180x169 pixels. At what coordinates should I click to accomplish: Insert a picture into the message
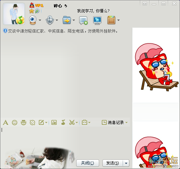pyautogui.click(x=54, y=123)
